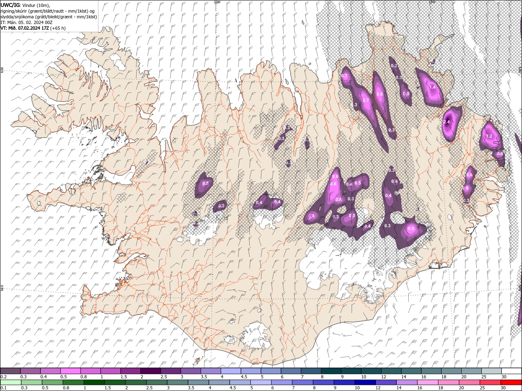Click the light periwinkle swatch labeled 4 in the snow scale
This screenshot has width=522, height=391.
click(230, 371)
